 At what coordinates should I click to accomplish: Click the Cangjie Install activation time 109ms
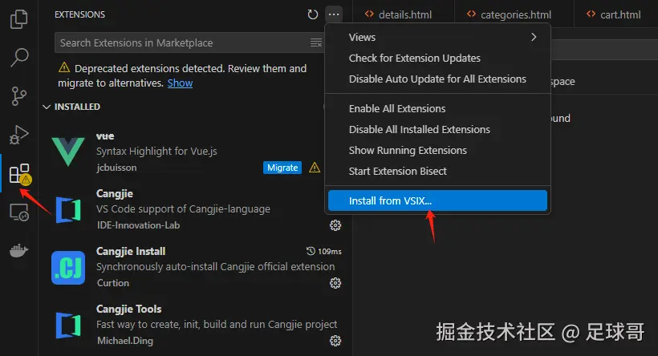[324, 251]
